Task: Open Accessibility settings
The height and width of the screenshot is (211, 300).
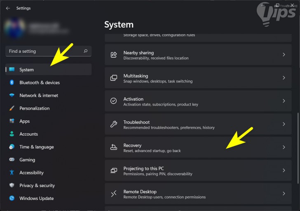Action: point(32,173)
